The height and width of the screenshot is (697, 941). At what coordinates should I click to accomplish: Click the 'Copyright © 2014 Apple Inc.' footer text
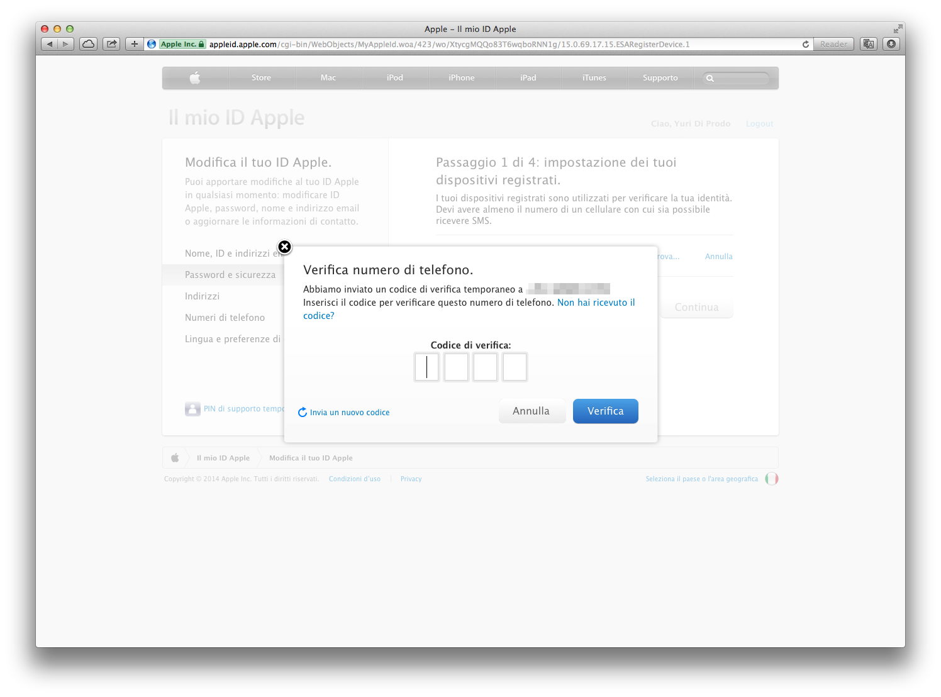(242, 479)
